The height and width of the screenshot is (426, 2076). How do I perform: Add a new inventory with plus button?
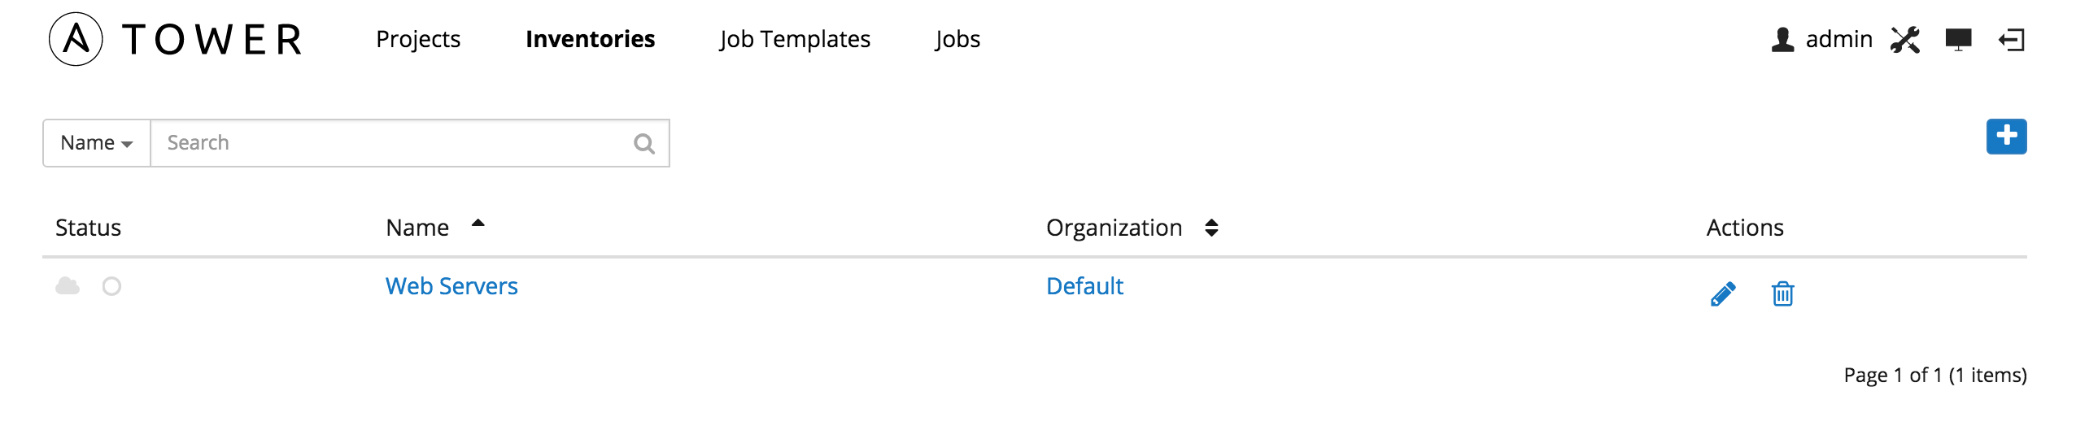pyautogui.click(x=2006, y=136)
